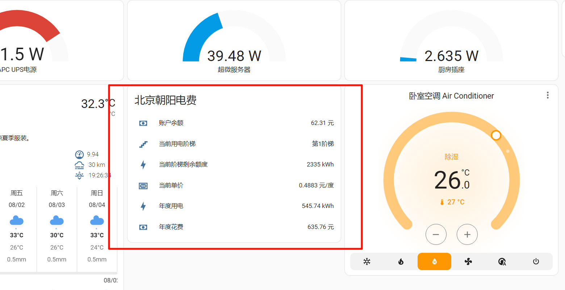Click the 2.635 W reading

point(451,56)
